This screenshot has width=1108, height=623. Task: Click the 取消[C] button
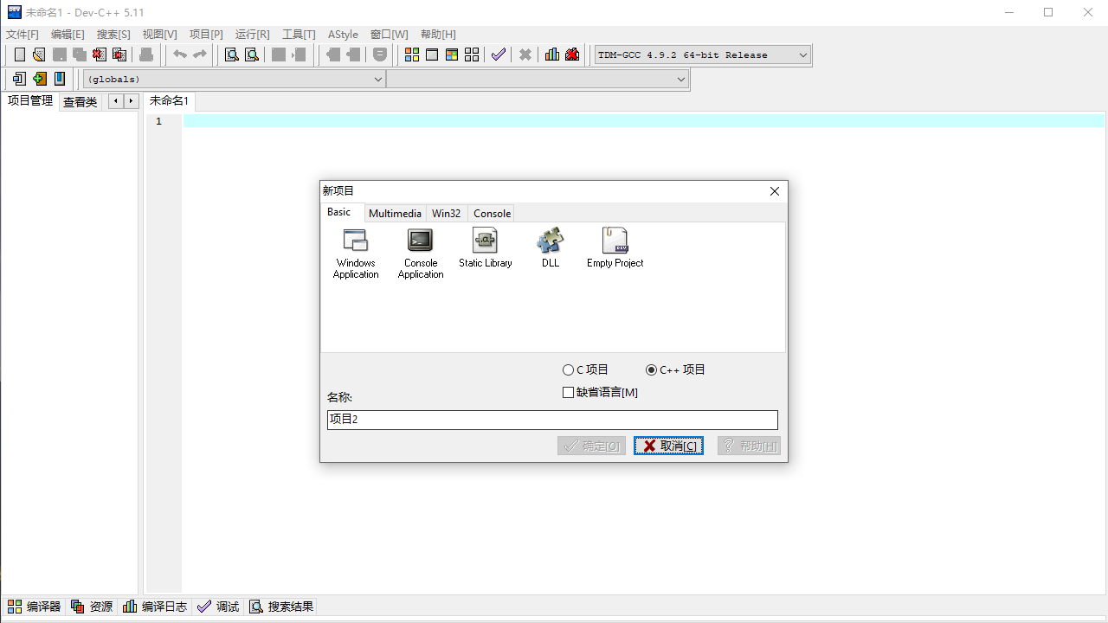[668, 445]
